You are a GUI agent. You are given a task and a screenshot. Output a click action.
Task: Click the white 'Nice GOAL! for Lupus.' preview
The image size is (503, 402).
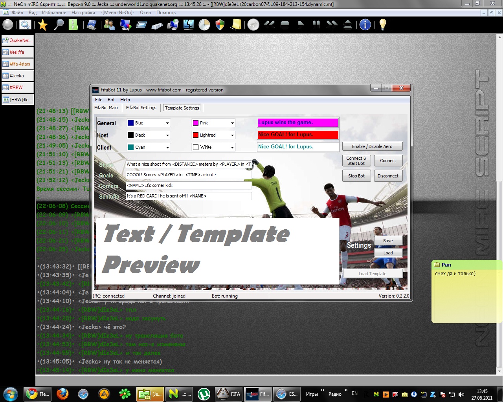pos(298,147)
